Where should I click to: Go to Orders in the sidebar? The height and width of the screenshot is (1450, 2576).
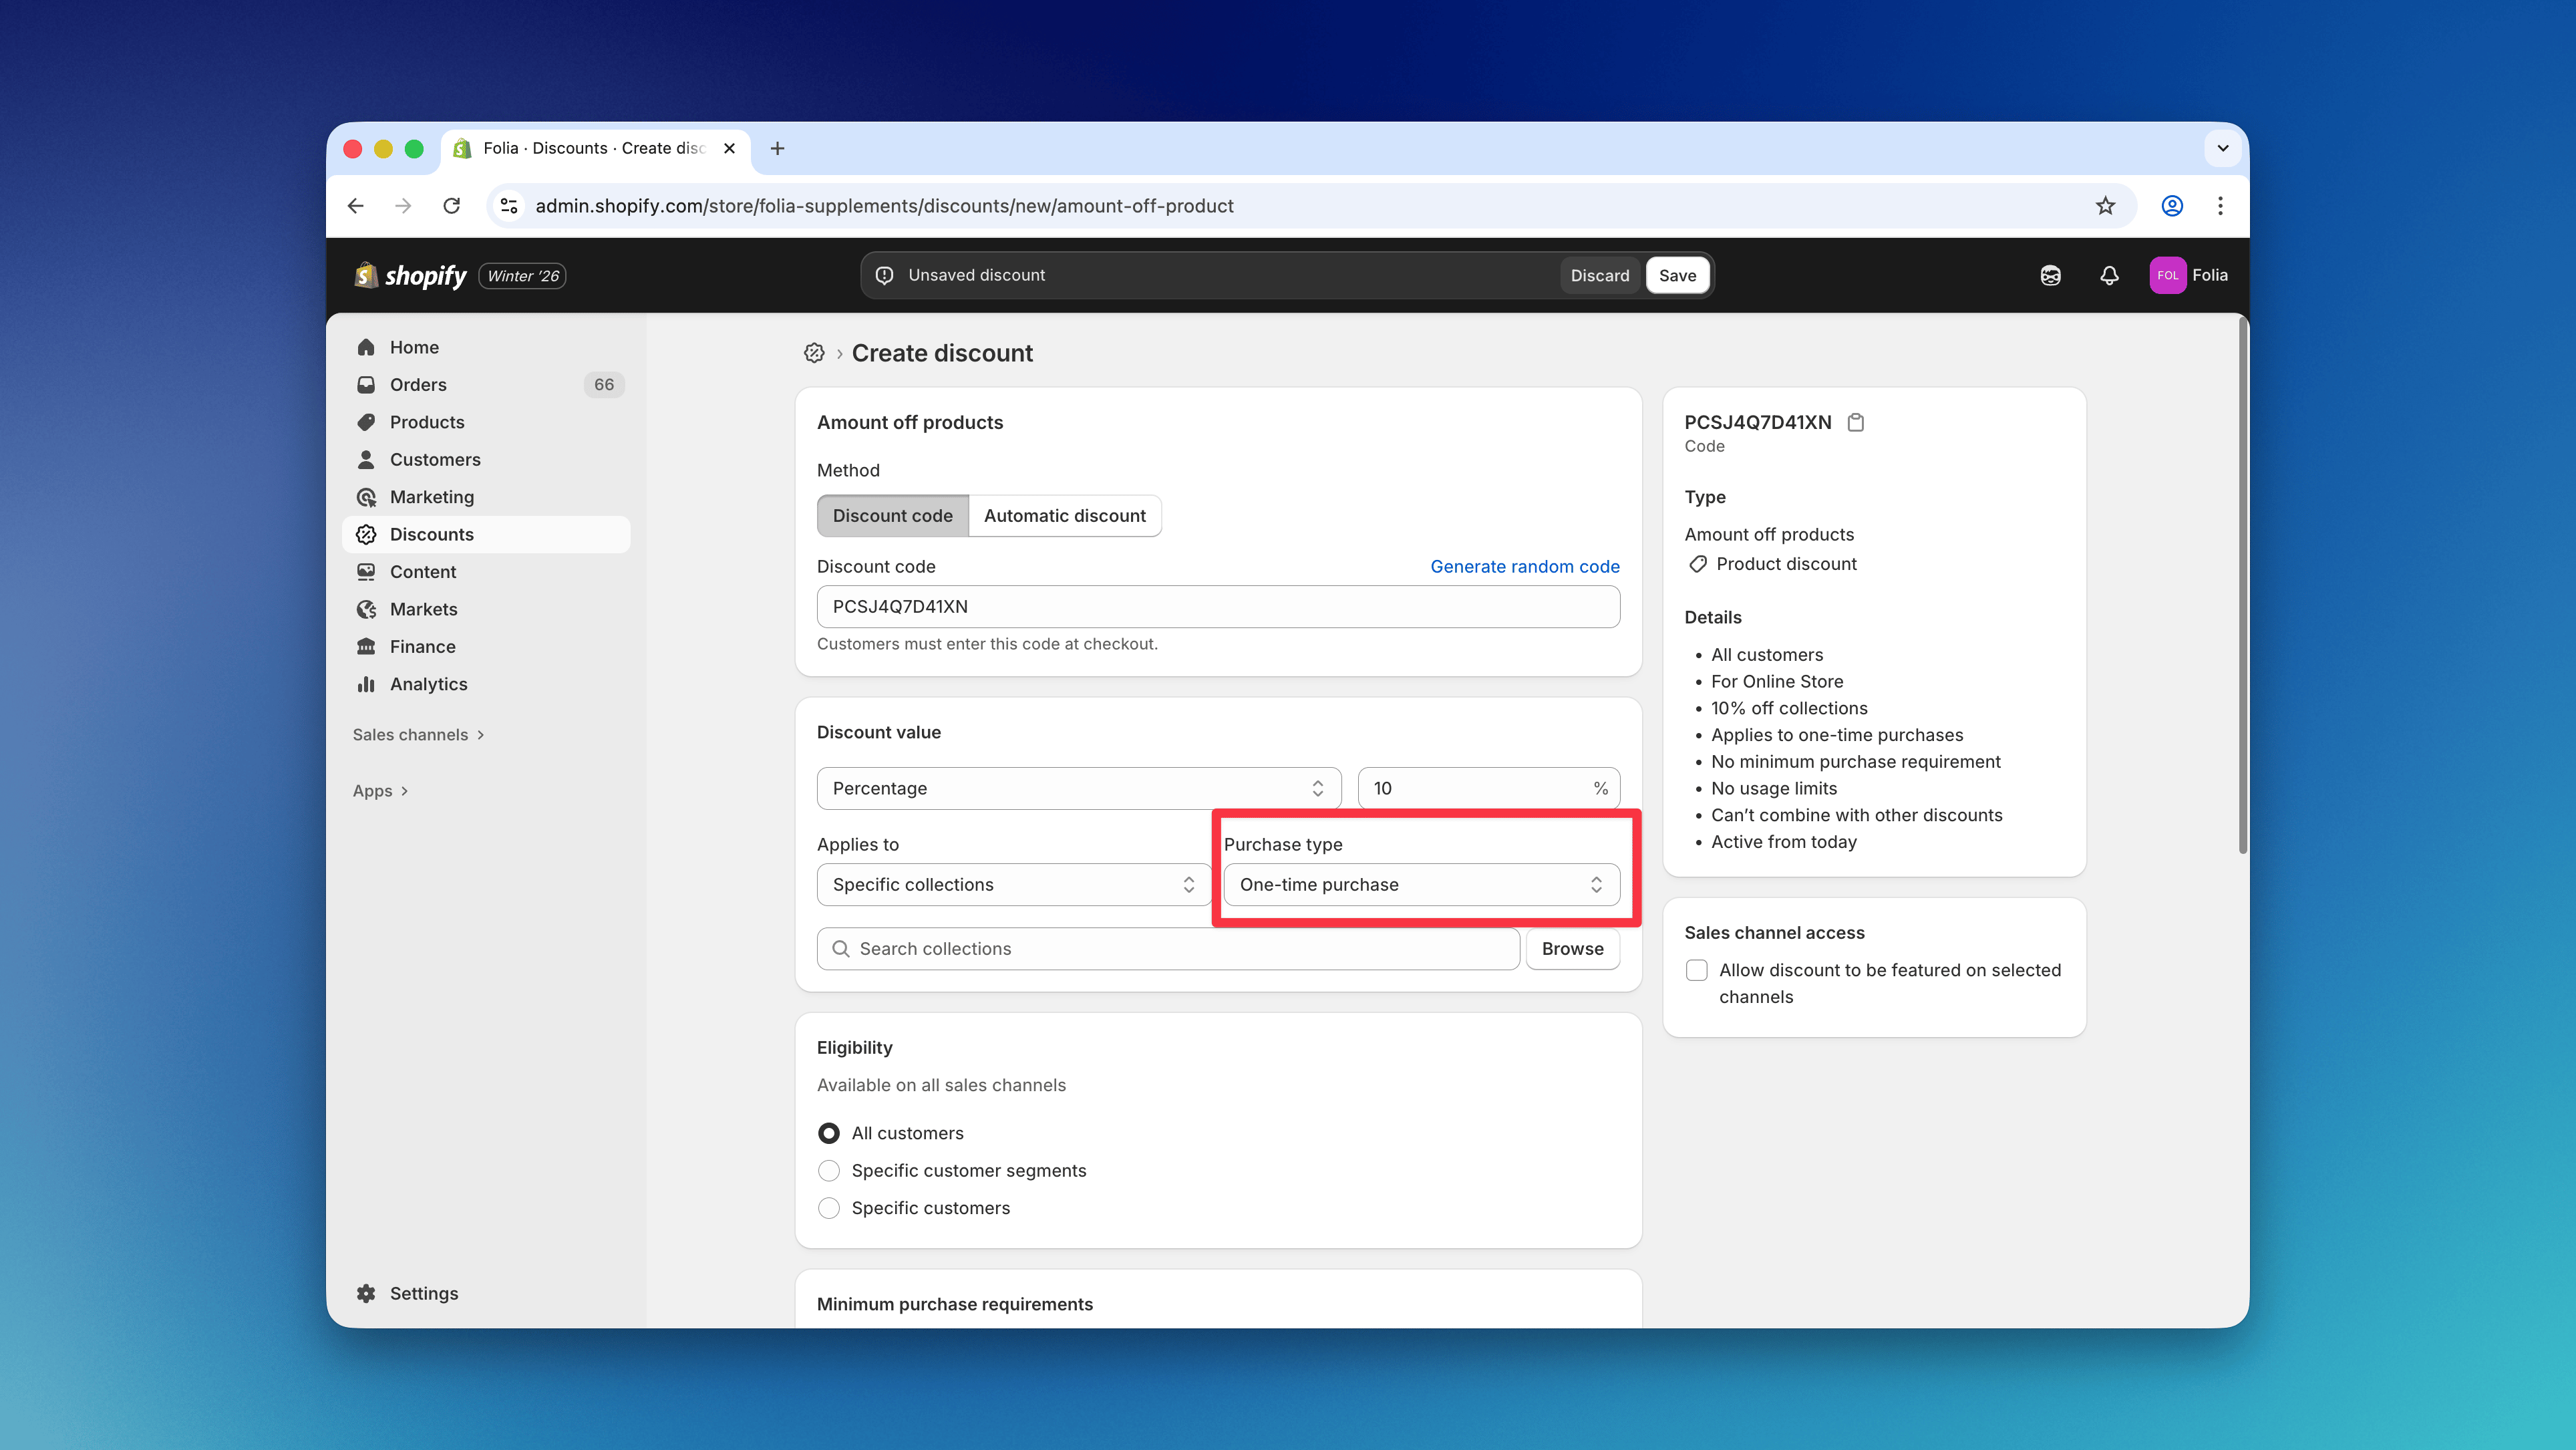[486, 385]
